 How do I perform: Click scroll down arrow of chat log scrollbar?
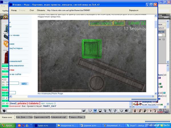(x=131, y=107)
